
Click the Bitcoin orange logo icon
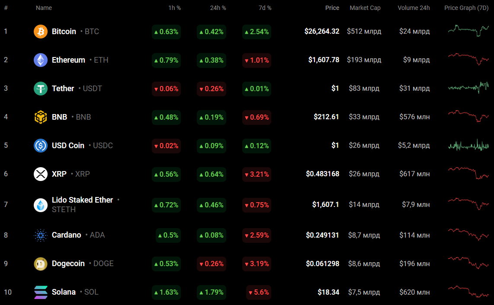tap(41, 32)
